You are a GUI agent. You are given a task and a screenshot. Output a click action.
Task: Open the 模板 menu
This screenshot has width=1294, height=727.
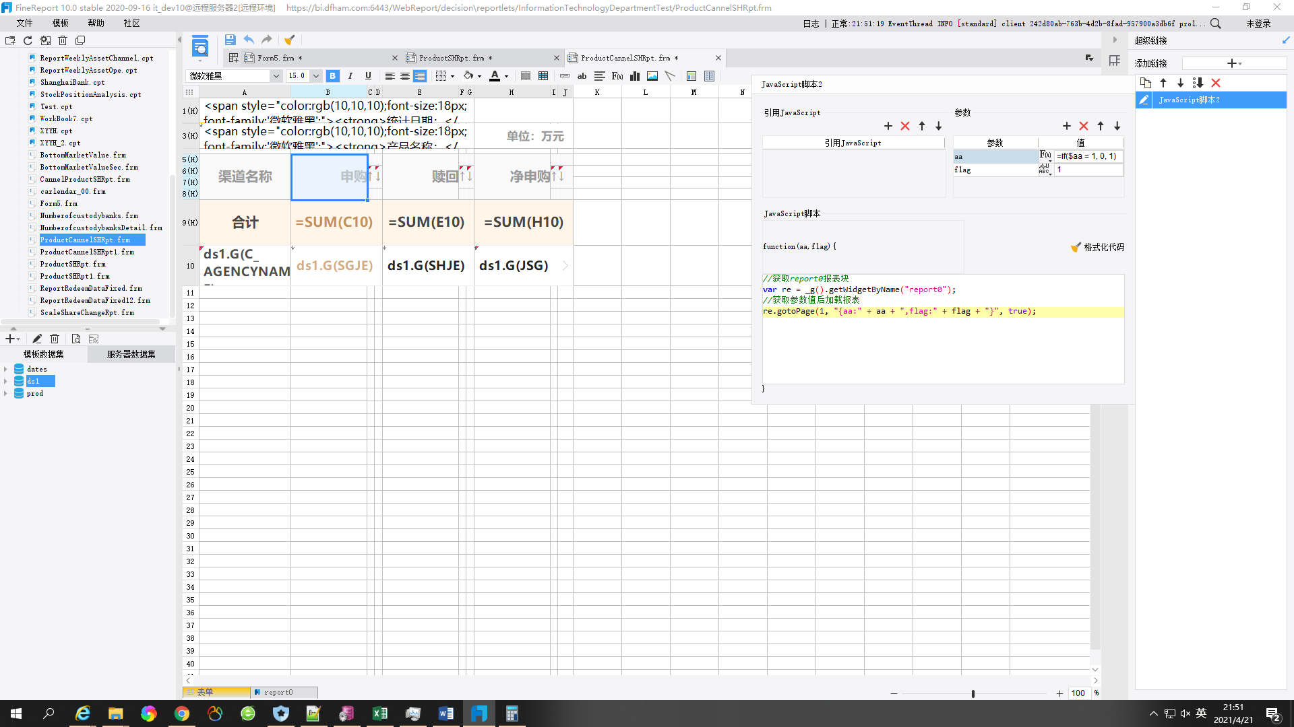pos(60,23)
